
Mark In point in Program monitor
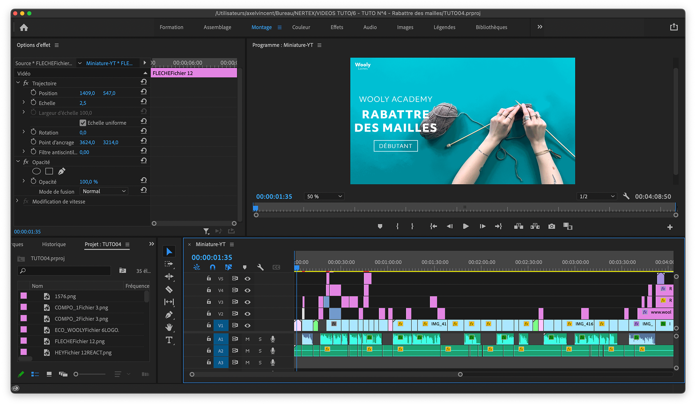point(397,226)
